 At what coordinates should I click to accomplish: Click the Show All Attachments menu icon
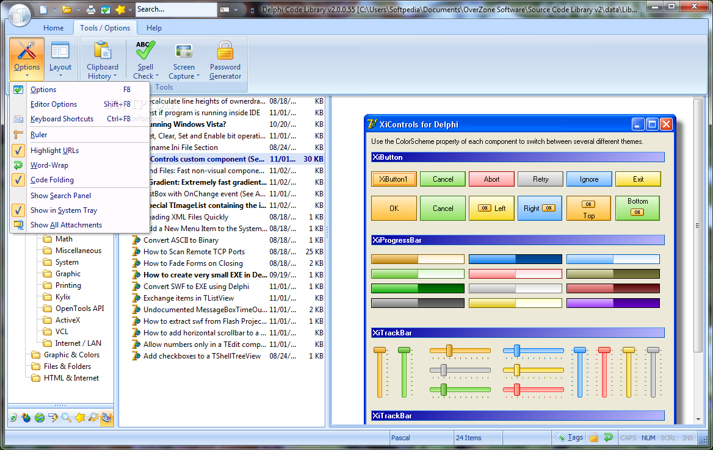pyautogui.click(x=18, y=225)
